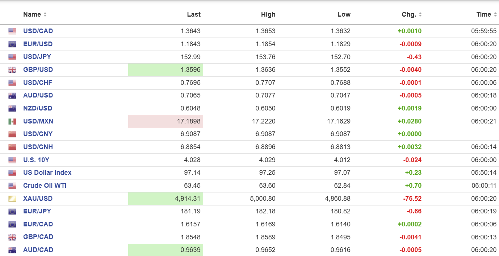Open the USD/CAD currency pair link
Viewport: 499px width, 256px height.
point(38,31)
